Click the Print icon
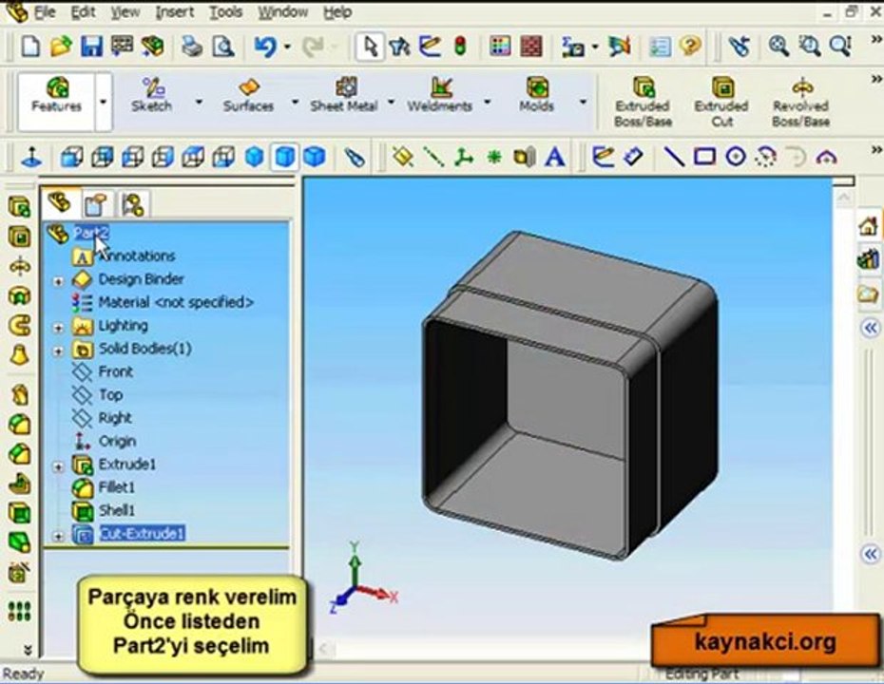Viewport: 884px width, 684px height. click(192, 47)
